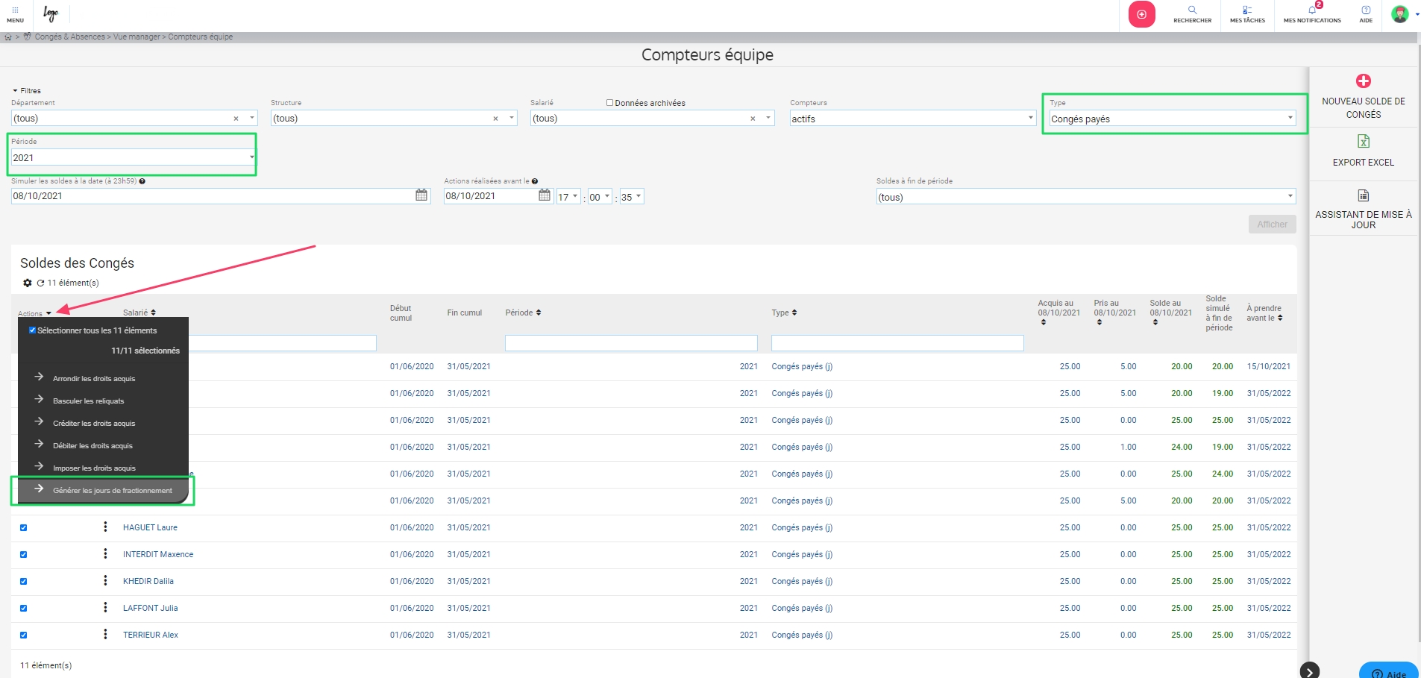Toggle the Données archivées checkbox

[609, 103]
